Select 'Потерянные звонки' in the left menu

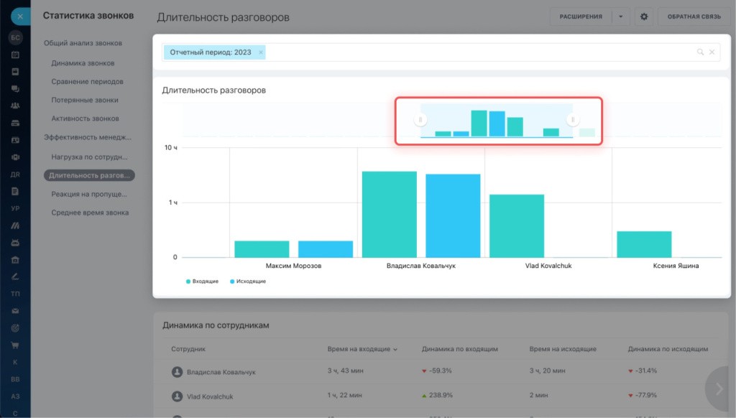point(85,100)
